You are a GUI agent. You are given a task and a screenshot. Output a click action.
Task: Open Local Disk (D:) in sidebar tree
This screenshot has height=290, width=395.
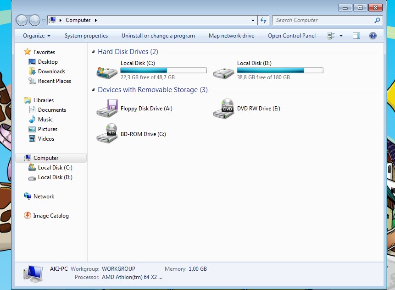coord(55,177)
